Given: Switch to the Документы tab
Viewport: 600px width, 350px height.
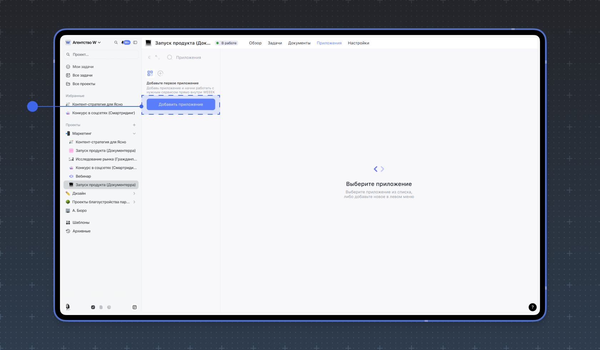Looking at the screenshot, I should (299, 43).
